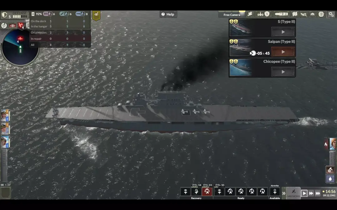
Task: Select the top officer portrait
Action: (4, 116)
